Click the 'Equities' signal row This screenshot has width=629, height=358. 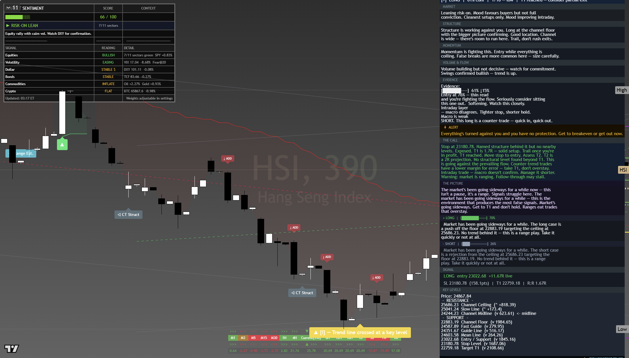tap(89, 55)
